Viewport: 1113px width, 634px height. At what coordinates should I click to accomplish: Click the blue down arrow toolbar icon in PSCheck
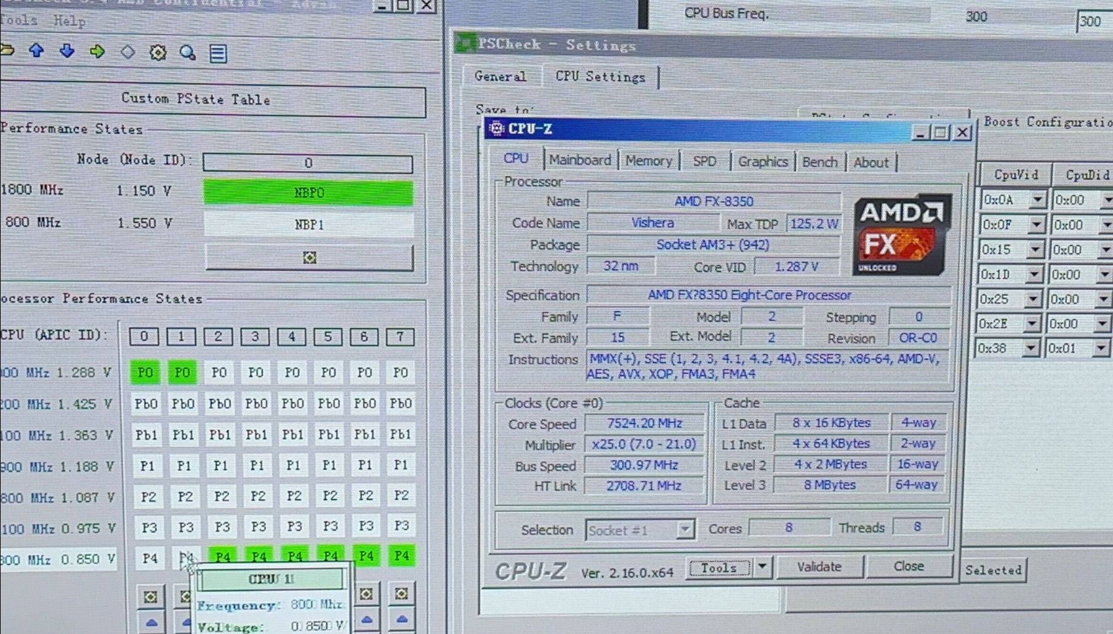66,51
